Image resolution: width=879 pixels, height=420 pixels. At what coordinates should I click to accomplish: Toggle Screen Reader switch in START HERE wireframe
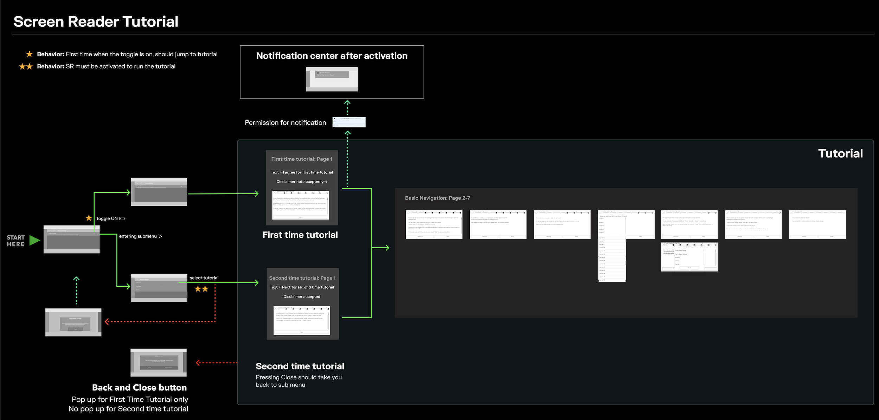point(94,234)
